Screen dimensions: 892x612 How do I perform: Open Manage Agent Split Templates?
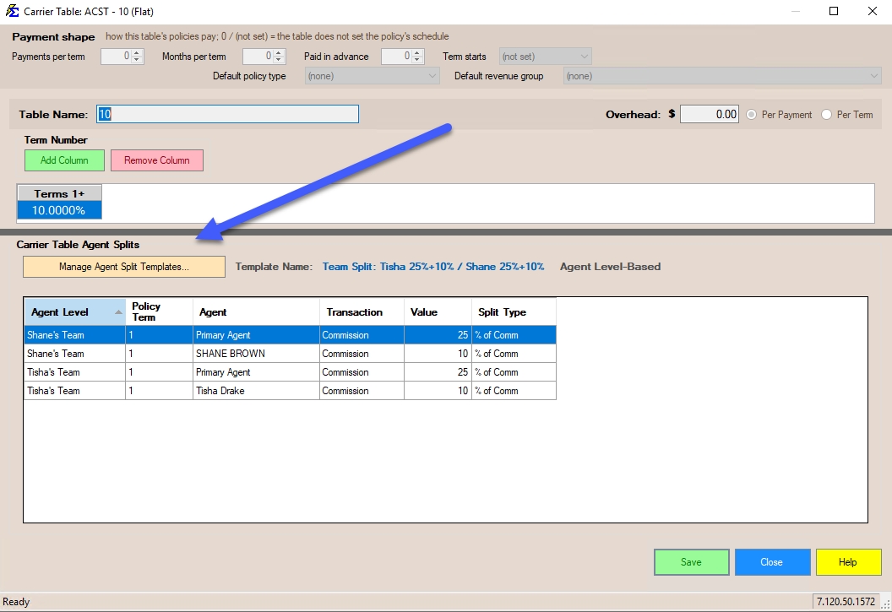click(124, 267)
